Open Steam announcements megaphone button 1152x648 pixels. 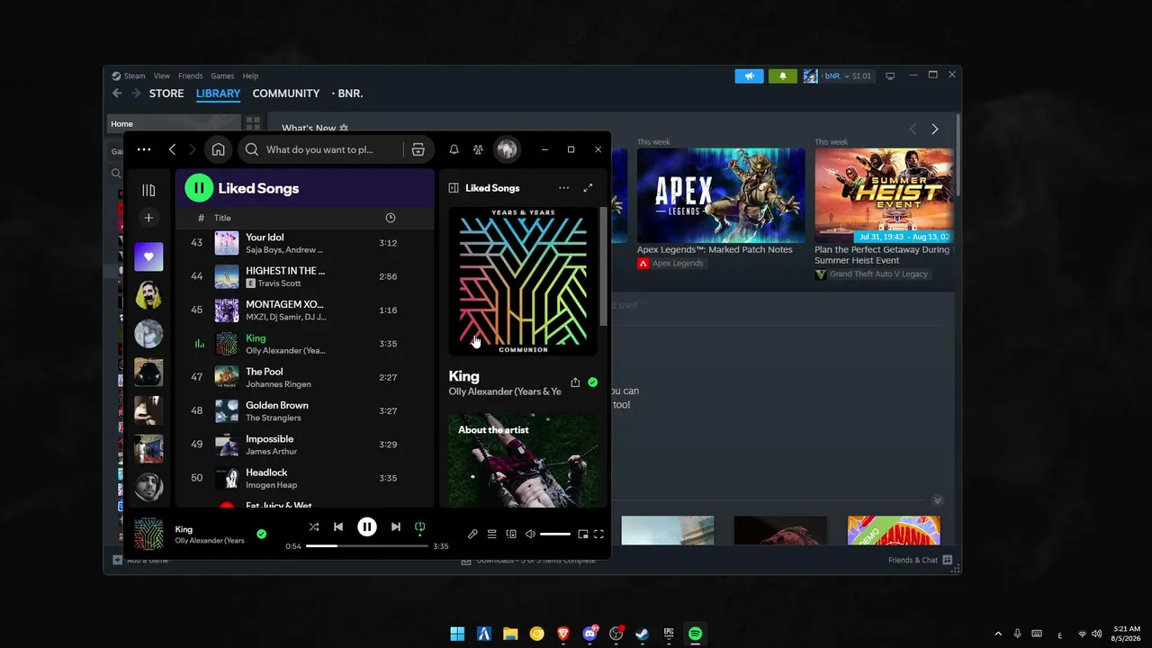pyautogui.click(x=749, y=76)
